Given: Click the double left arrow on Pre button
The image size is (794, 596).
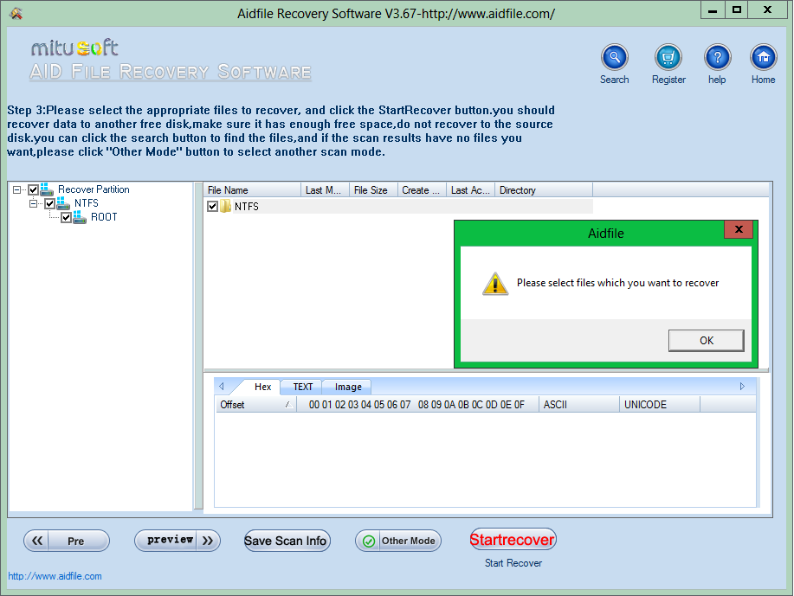Looking at the screenshot, I should (x=37, y=541).
